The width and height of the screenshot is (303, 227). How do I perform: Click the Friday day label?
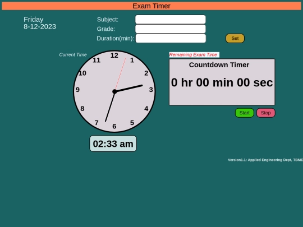[x=34, y=19]
